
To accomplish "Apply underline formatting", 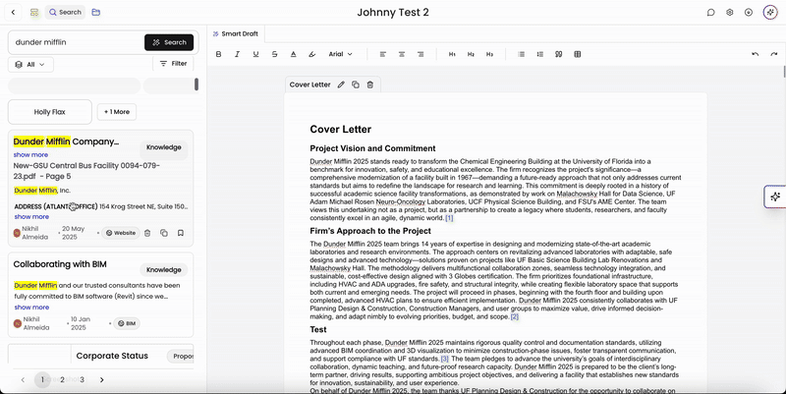I will pos(255,54).
